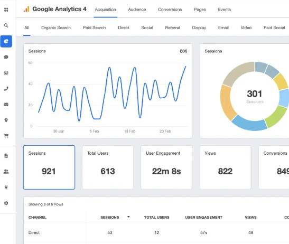Select the Paid Search channel tab
289x244 pixels.
tap(94, 27)
